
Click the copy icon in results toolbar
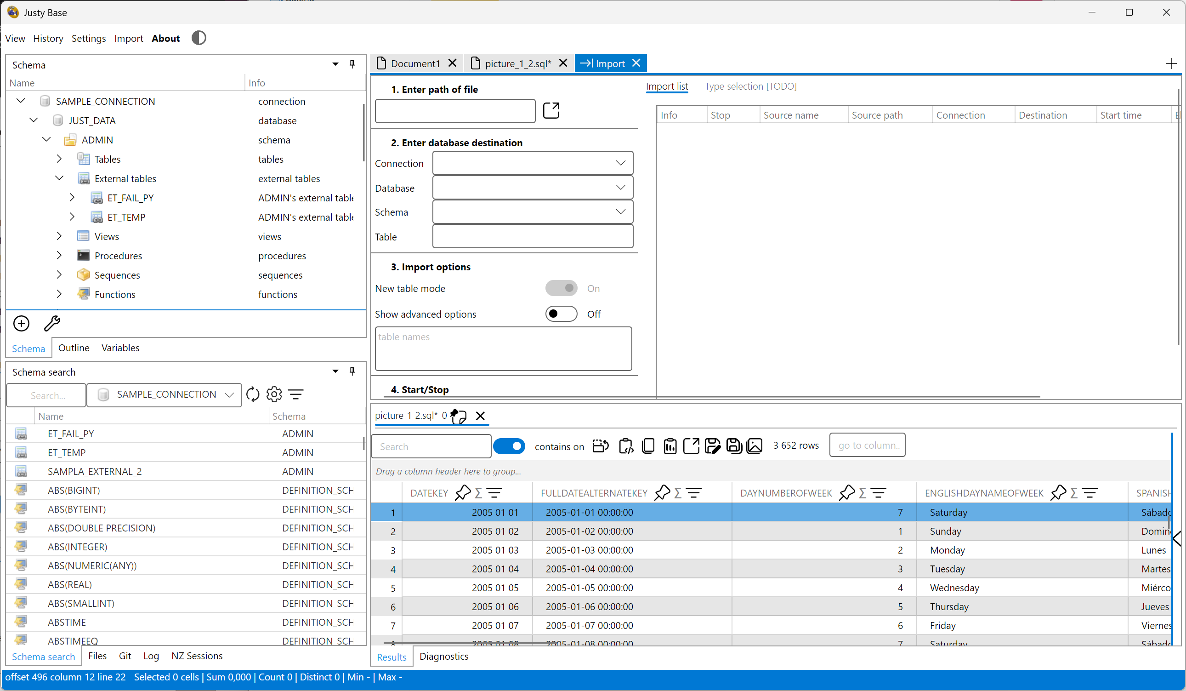tap(648, 445)
